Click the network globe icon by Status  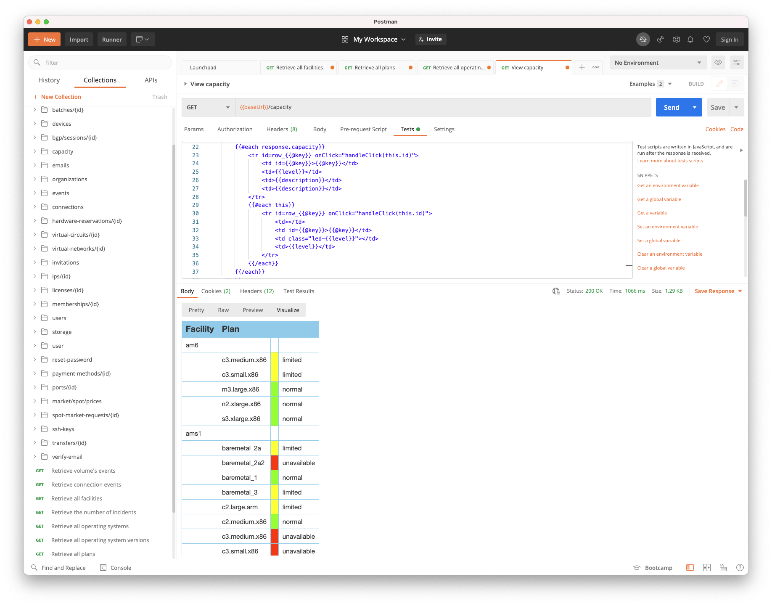pos(556,291)
